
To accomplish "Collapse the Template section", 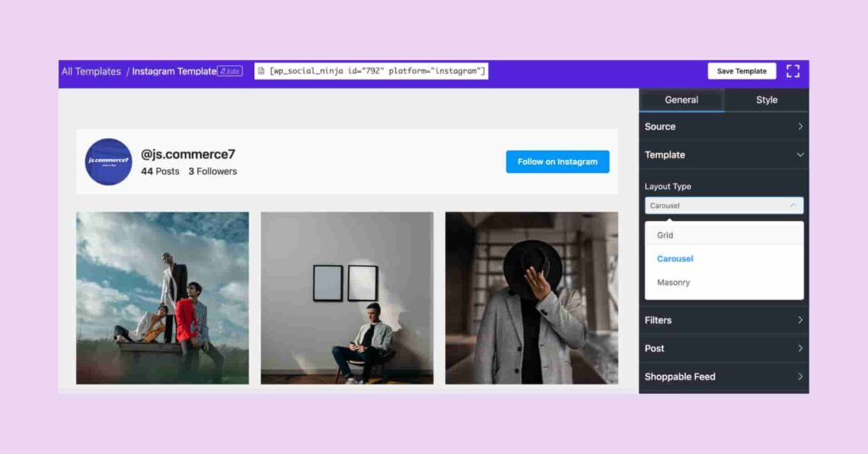I will tap(724, 155).
